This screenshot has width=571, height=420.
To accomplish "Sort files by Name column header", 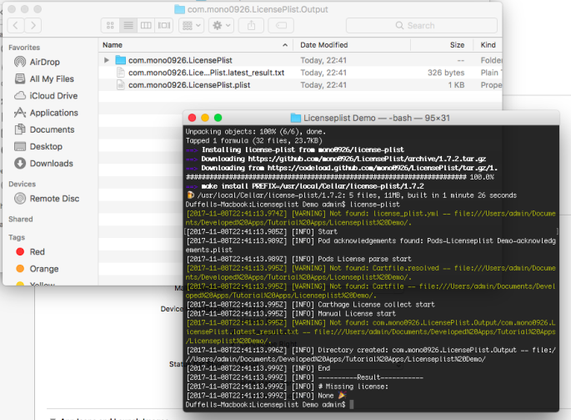I will coord(113,45).
